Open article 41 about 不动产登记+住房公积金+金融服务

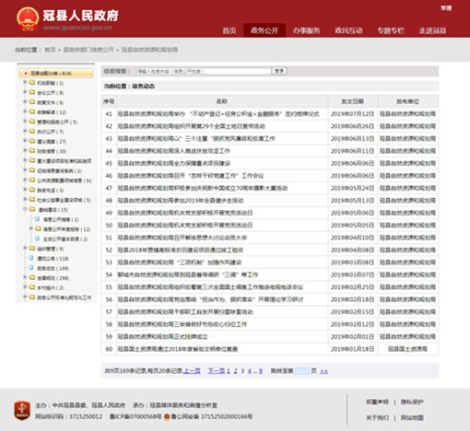pyautogui.click(x=218, y=114)
